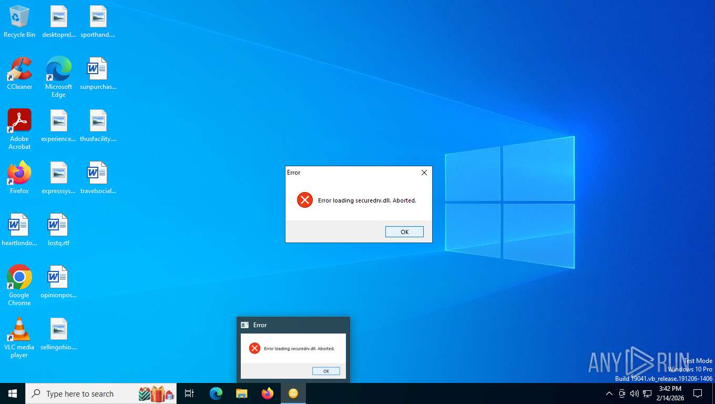Viewport: 715px width, 404px height.
Task: Open the Recycle Bin icon
Action: tap(19, 22)
